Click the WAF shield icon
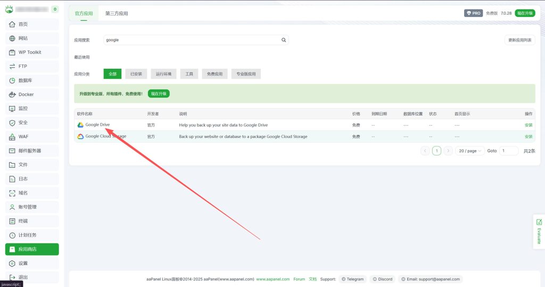Screen dimensions: 545x287 (12, 137)
